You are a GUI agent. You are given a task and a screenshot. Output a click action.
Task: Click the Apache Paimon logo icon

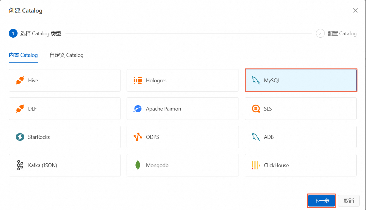click(x=138, y=109)
